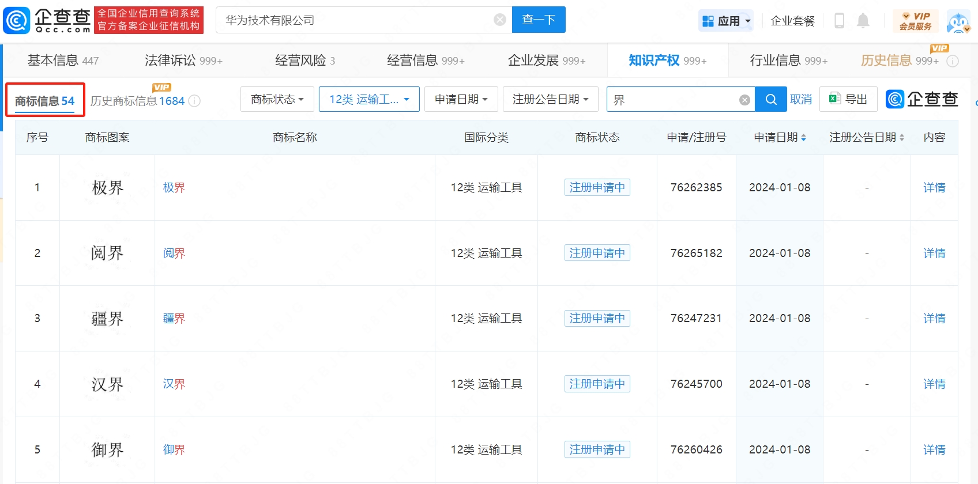Open trademark name link 疆界
This screenshot has width=978, height=484.
[x=174, y=318]
